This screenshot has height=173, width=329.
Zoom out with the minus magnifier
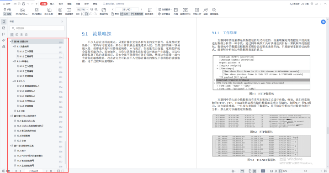92,10
